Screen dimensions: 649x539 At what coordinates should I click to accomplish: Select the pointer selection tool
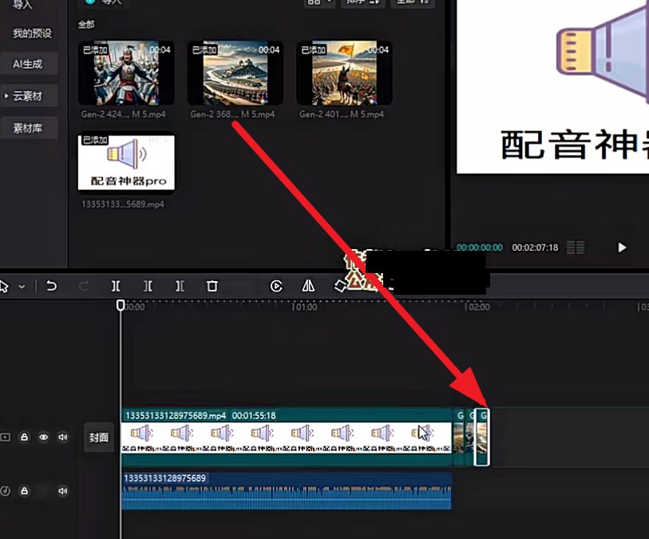click(x=4, y=286)
